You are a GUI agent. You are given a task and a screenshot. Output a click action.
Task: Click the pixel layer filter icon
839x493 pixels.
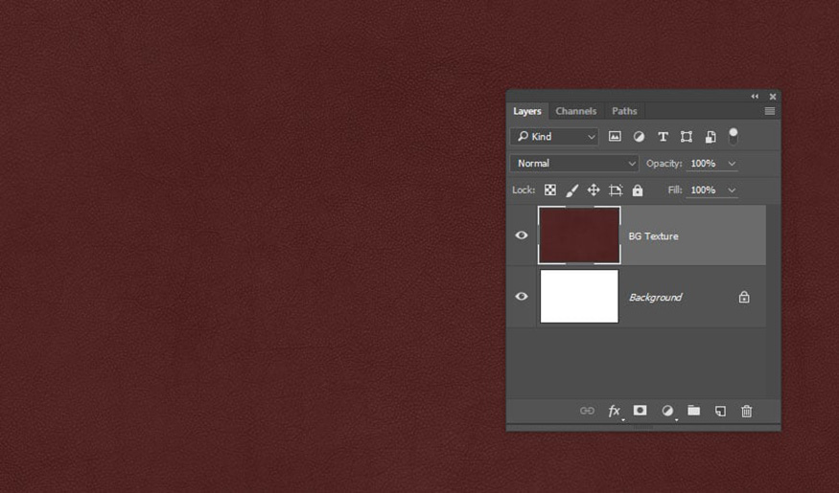pyautogui.click(x=615, y=137)
